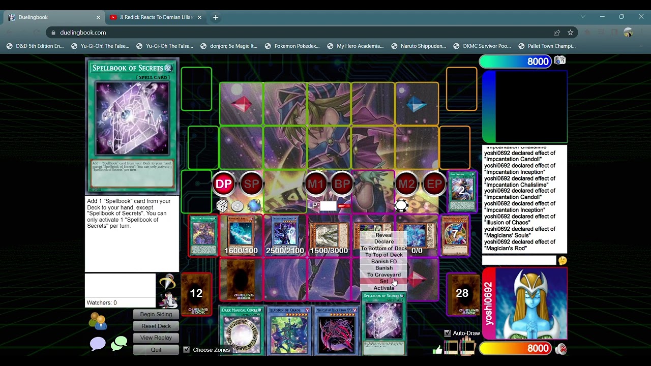Image resolution: width=651 pixels, height=366 pixels.
Task: Click the hand-over-cards icon
Action: pos(467,347)
